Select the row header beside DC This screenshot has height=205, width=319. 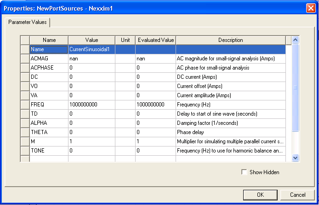(x=25, y=77)
